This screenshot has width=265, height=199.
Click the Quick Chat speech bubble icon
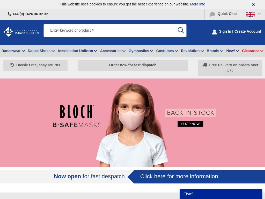[212, 14]
